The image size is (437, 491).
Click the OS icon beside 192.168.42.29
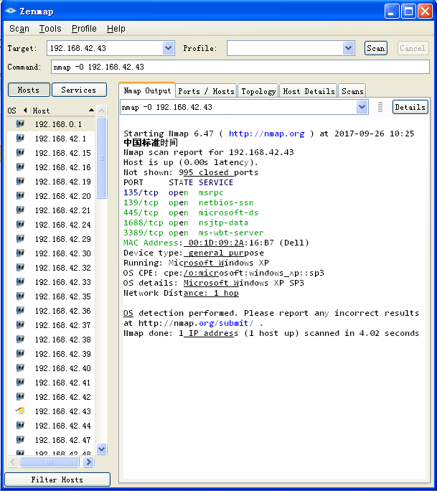tap(20, 238)
